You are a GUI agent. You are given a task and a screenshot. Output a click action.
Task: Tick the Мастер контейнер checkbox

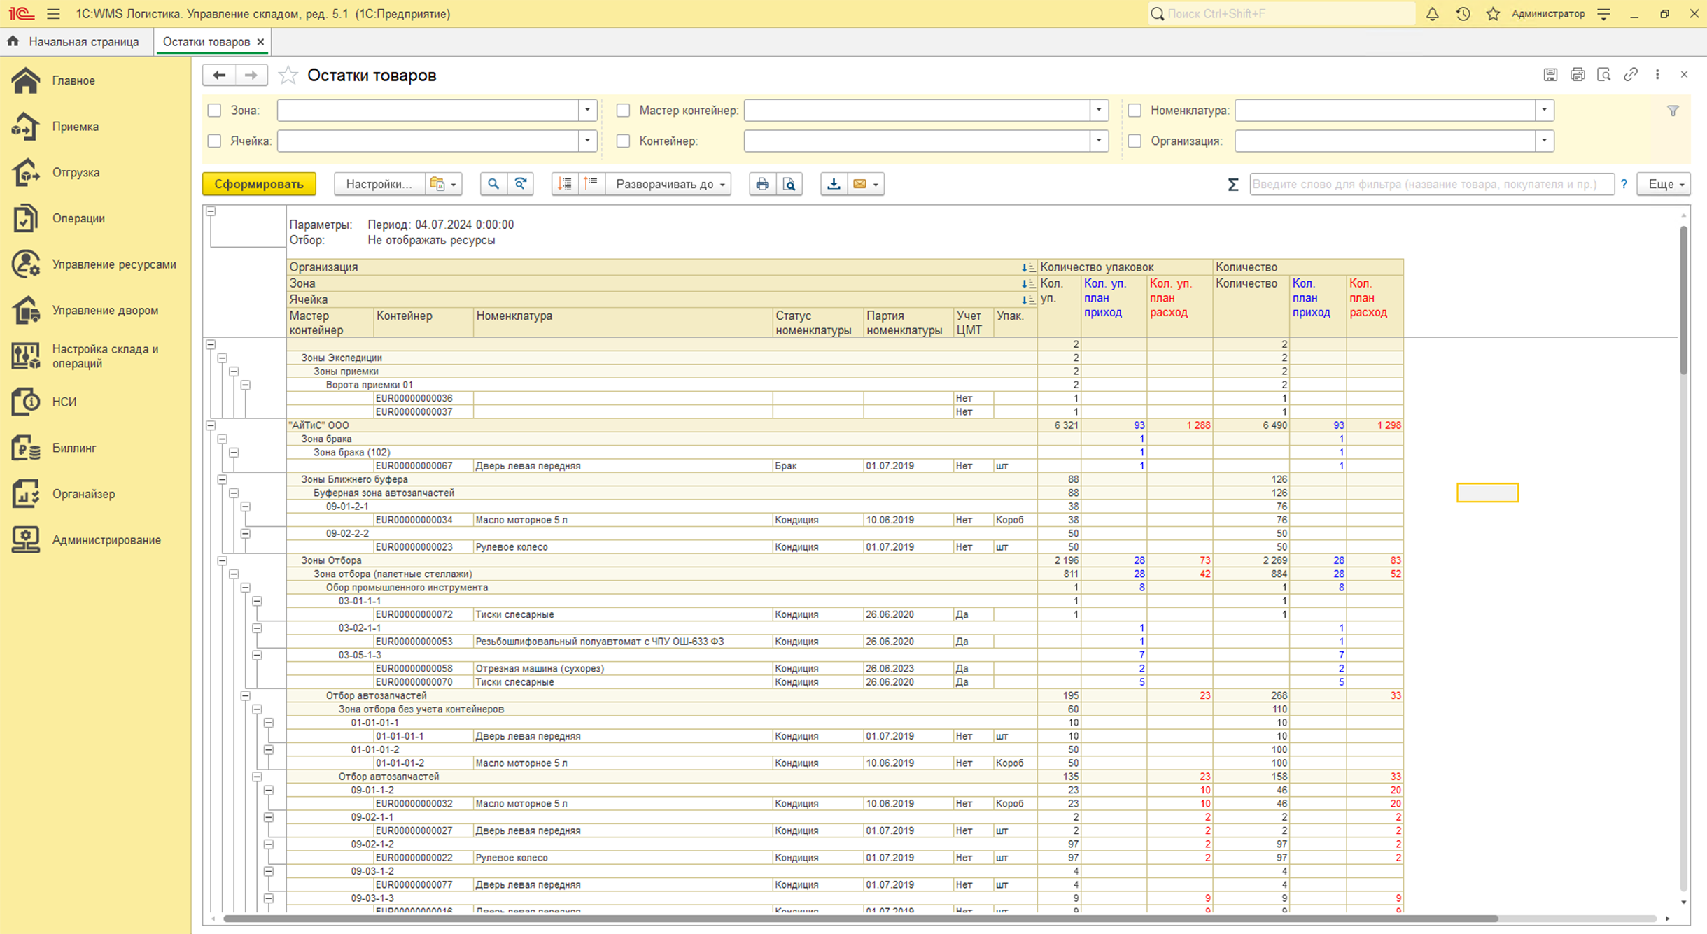coord(623,111)
